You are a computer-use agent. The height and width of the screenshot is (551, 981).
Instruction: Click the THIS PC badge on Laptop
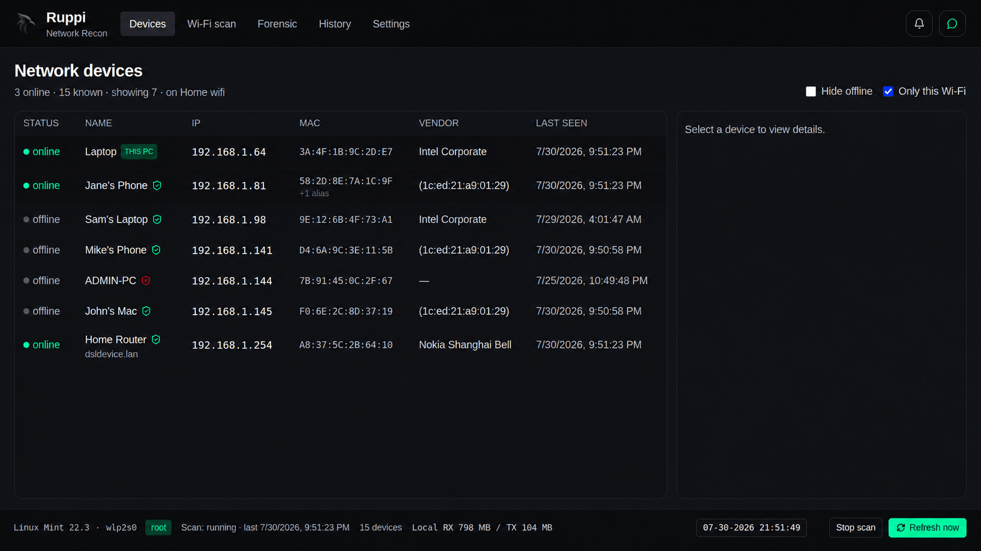139,152
